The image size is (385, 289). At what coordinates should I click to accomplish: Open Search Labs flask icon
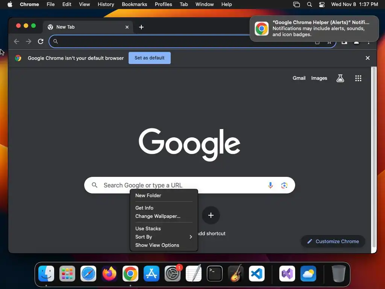[340, 78]
